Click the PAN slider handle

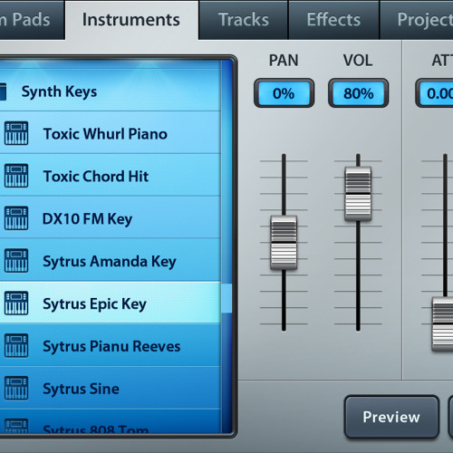click(x=284, y=243)
